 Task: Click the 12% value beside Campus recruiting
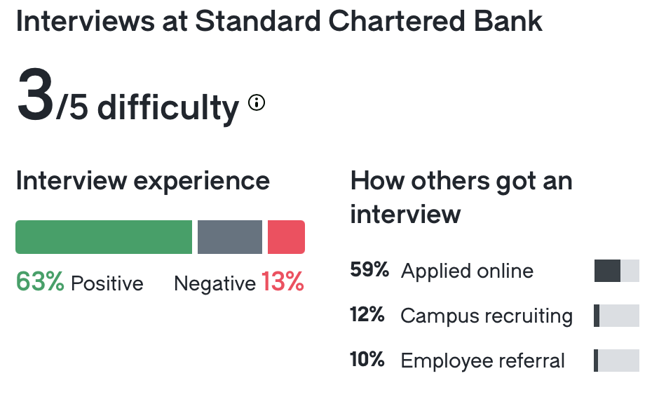pos(367,315)
